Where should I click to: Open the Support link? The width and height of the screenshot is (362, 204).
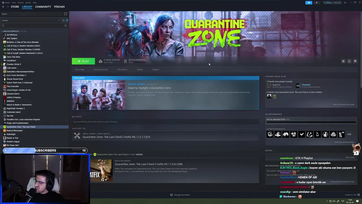156,69
